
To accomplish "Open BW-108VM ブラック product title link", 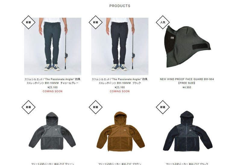I will (120, 81).
